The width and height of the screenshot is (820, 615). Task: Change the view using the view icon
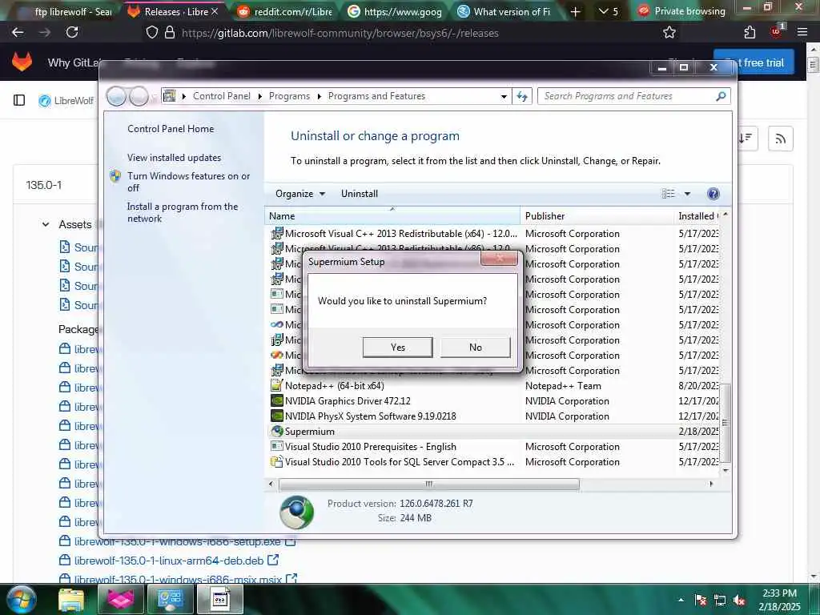click(x=669, y=194)
